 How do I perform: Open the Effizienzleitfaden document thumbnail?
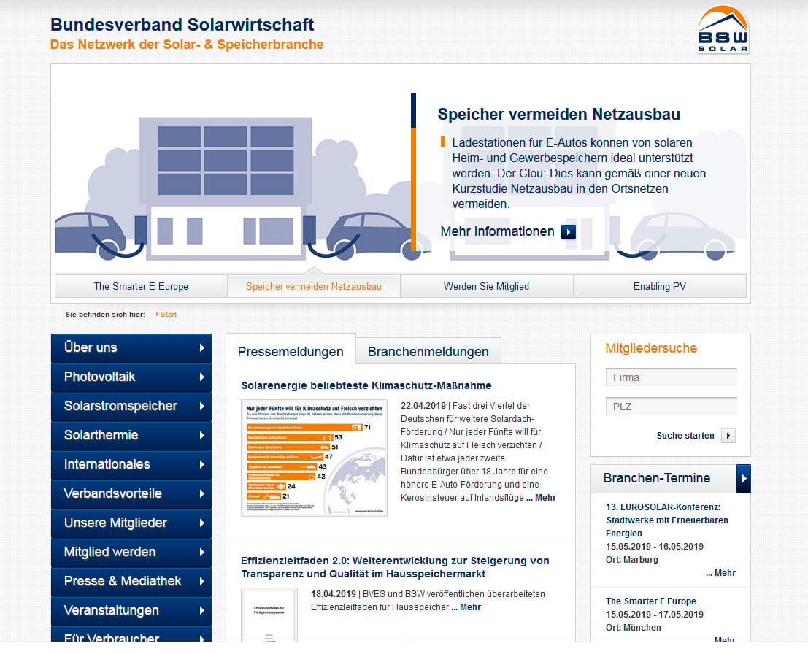tap(269, 615)
